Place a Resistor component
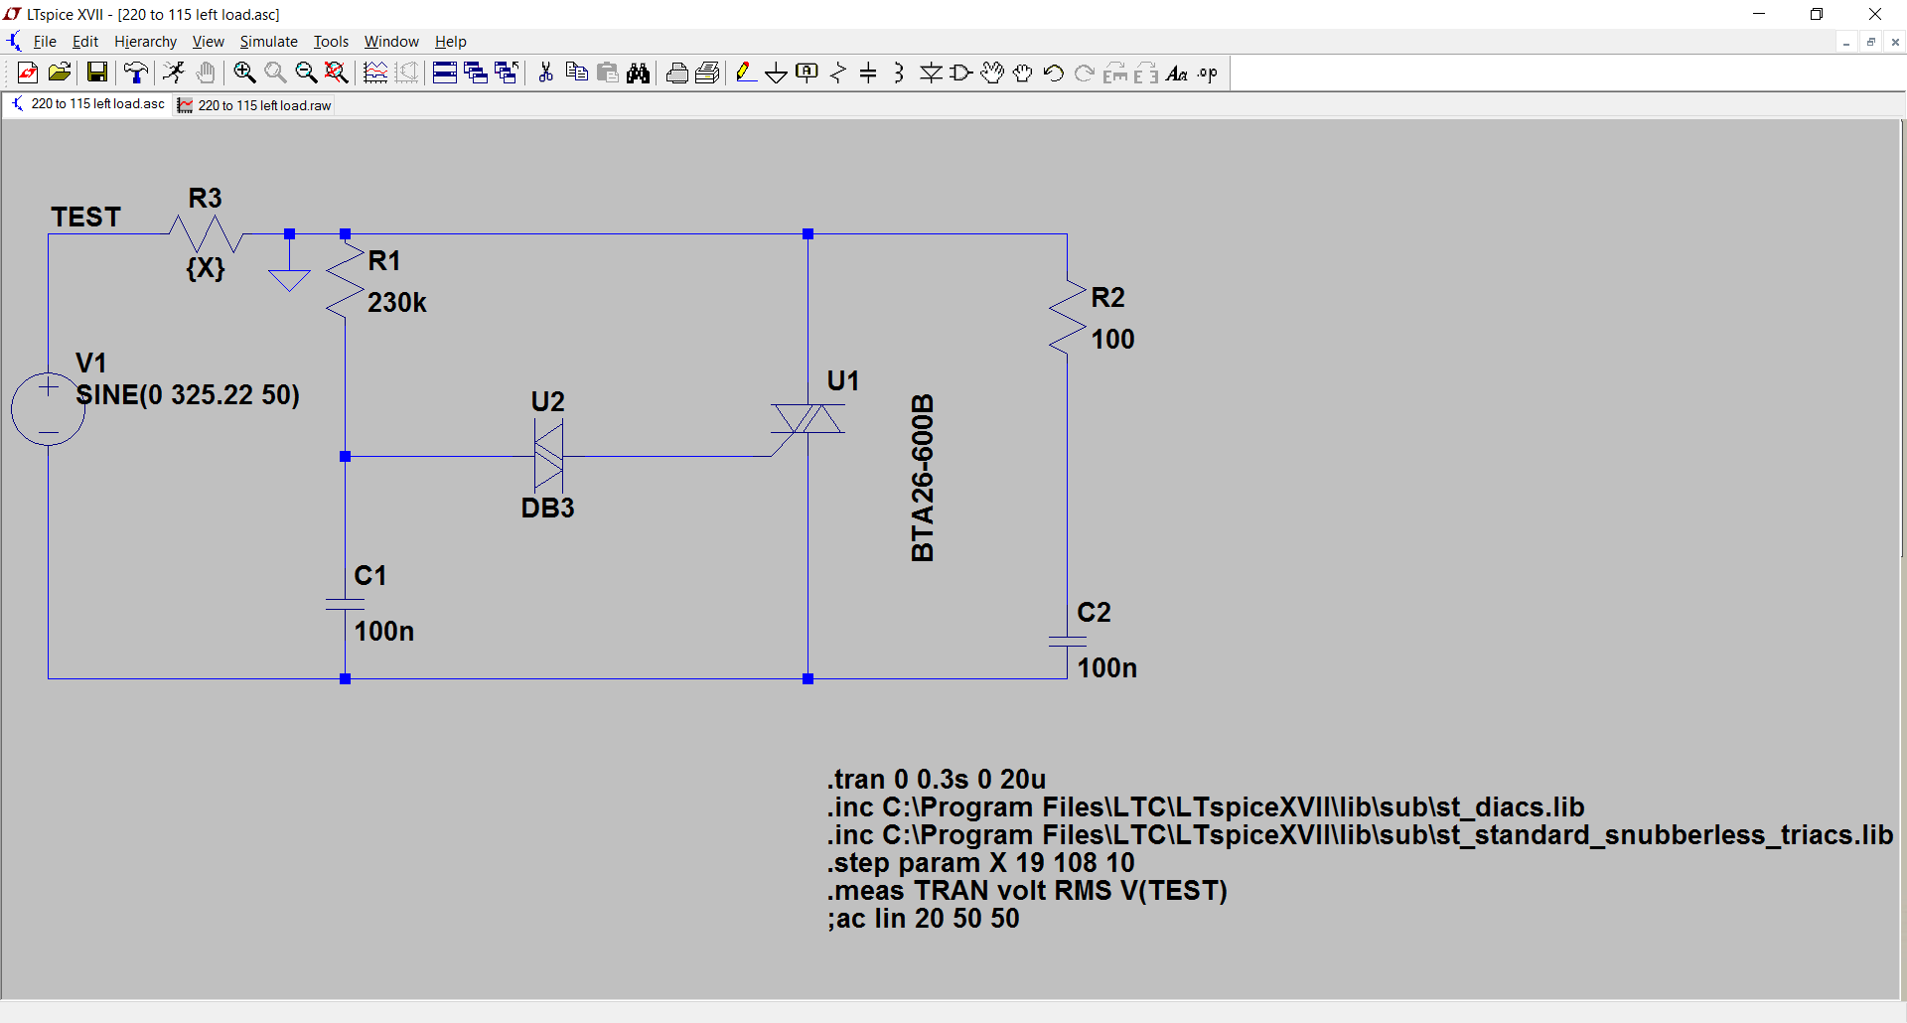This screenshot has width=1907, height=1023. pyautogui.click(x=837, y=73)
